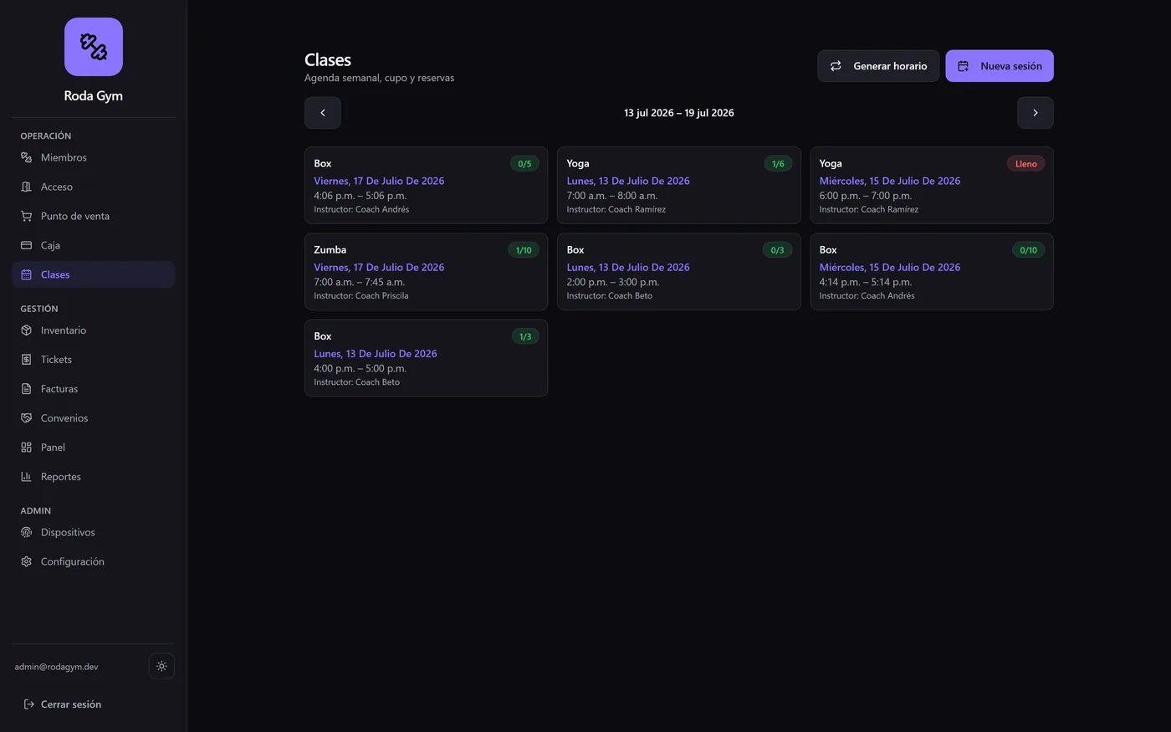Click the Caja card icon
1171x732 pixels.
click(26, 245)
